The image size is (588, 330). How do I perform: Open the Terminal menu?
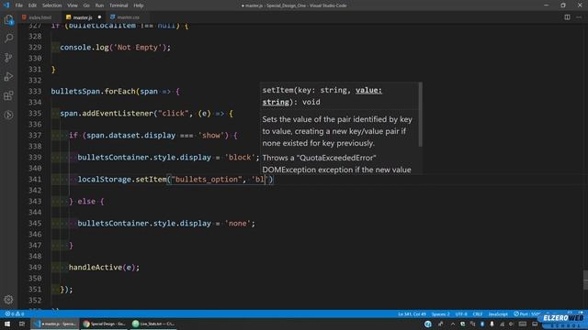[119, 5]
